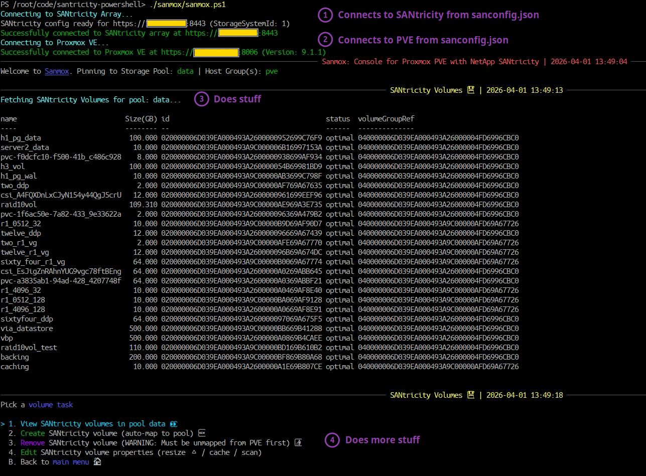
Task: Click the "volumeGroupRef" column header
Action: pos(386,119)
